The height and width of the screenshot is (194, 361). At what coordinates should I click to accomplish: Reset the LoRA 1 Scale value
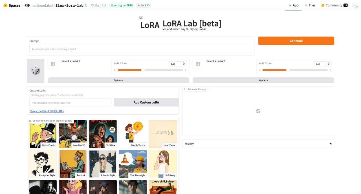184,64
